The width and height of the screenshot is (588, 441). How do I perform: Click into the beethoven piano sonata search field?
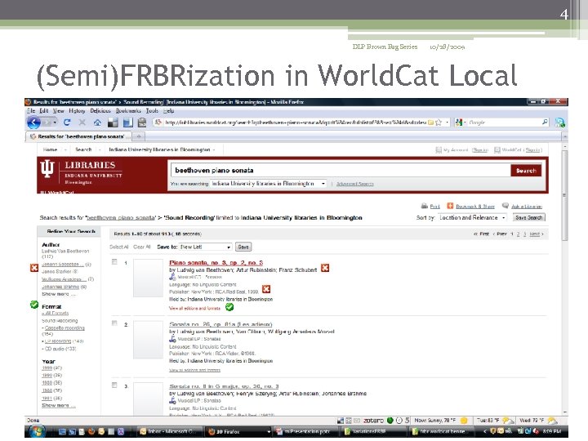(341, 170)
